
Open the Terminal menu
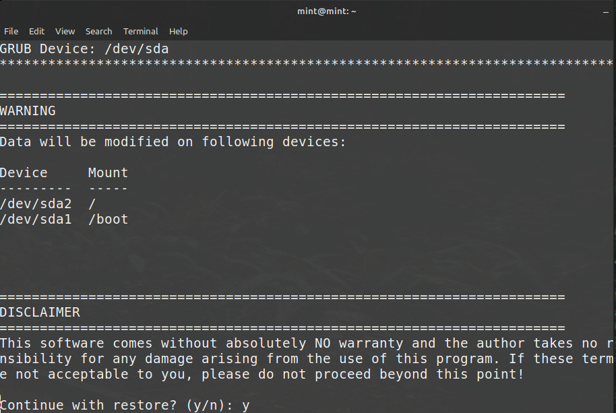[x=141, y=31]
